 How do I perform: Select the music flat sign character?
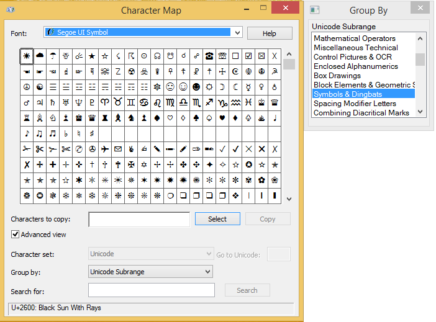click(66, 133)
